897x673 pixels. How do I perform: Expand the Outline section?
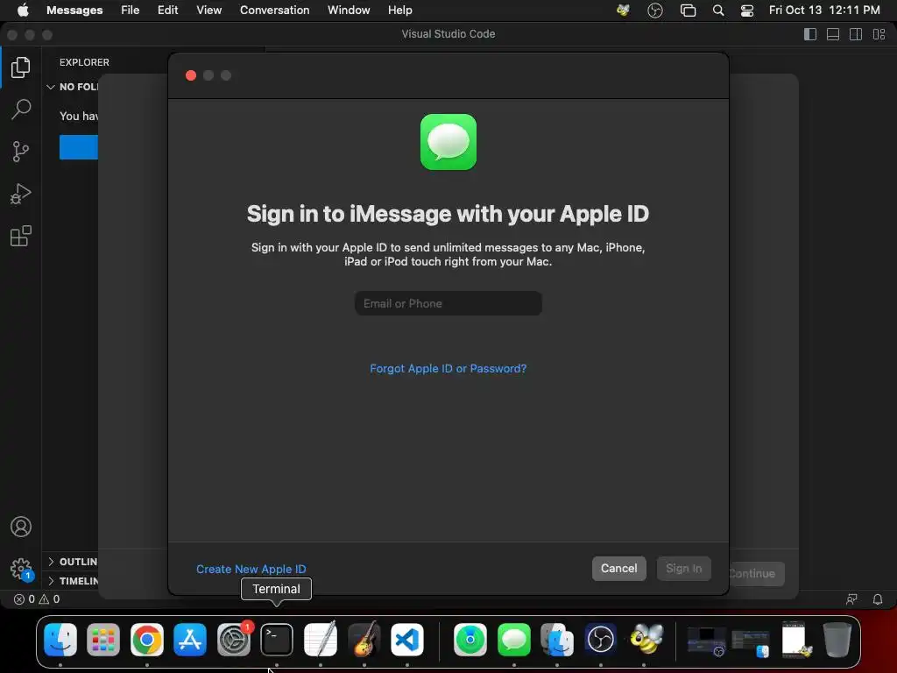pyautogui.click(x=73, y=562)
